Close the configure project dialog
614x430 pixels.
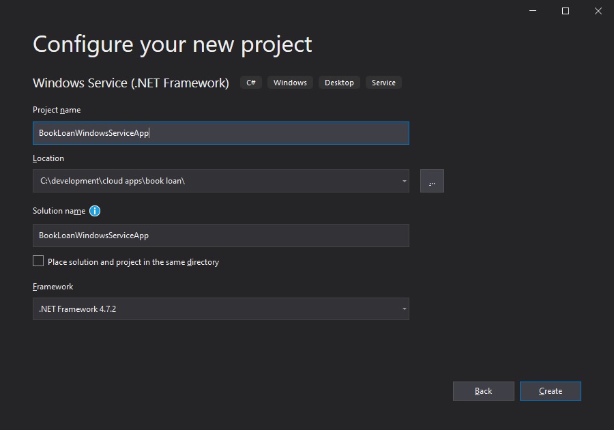click(598, 11)
